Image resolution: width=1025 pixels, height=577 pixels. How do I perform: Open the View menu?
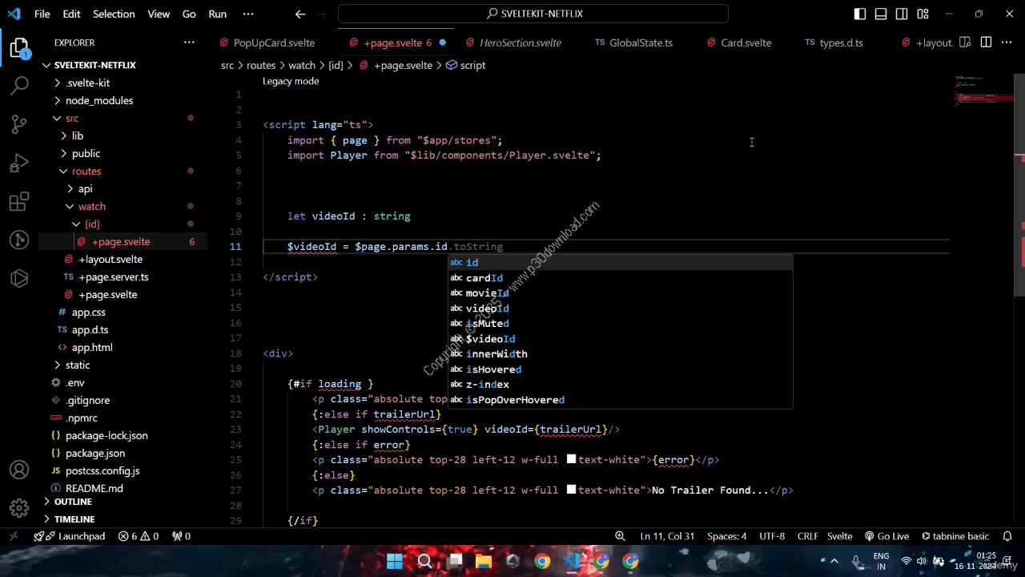click(159, 14)
